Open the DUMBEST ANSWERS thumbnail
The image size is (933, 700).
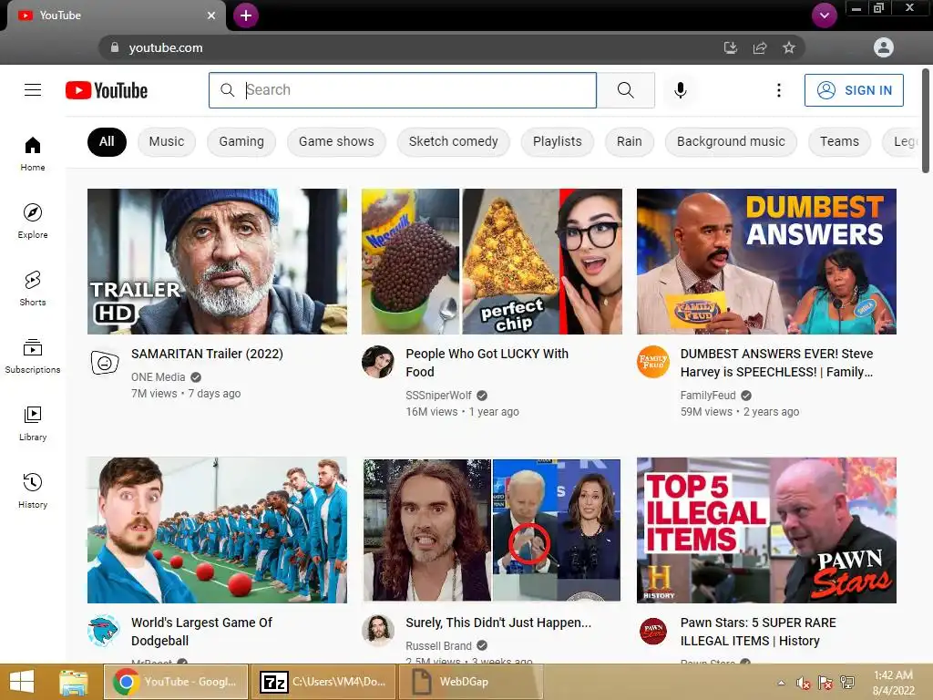point(766,262)
